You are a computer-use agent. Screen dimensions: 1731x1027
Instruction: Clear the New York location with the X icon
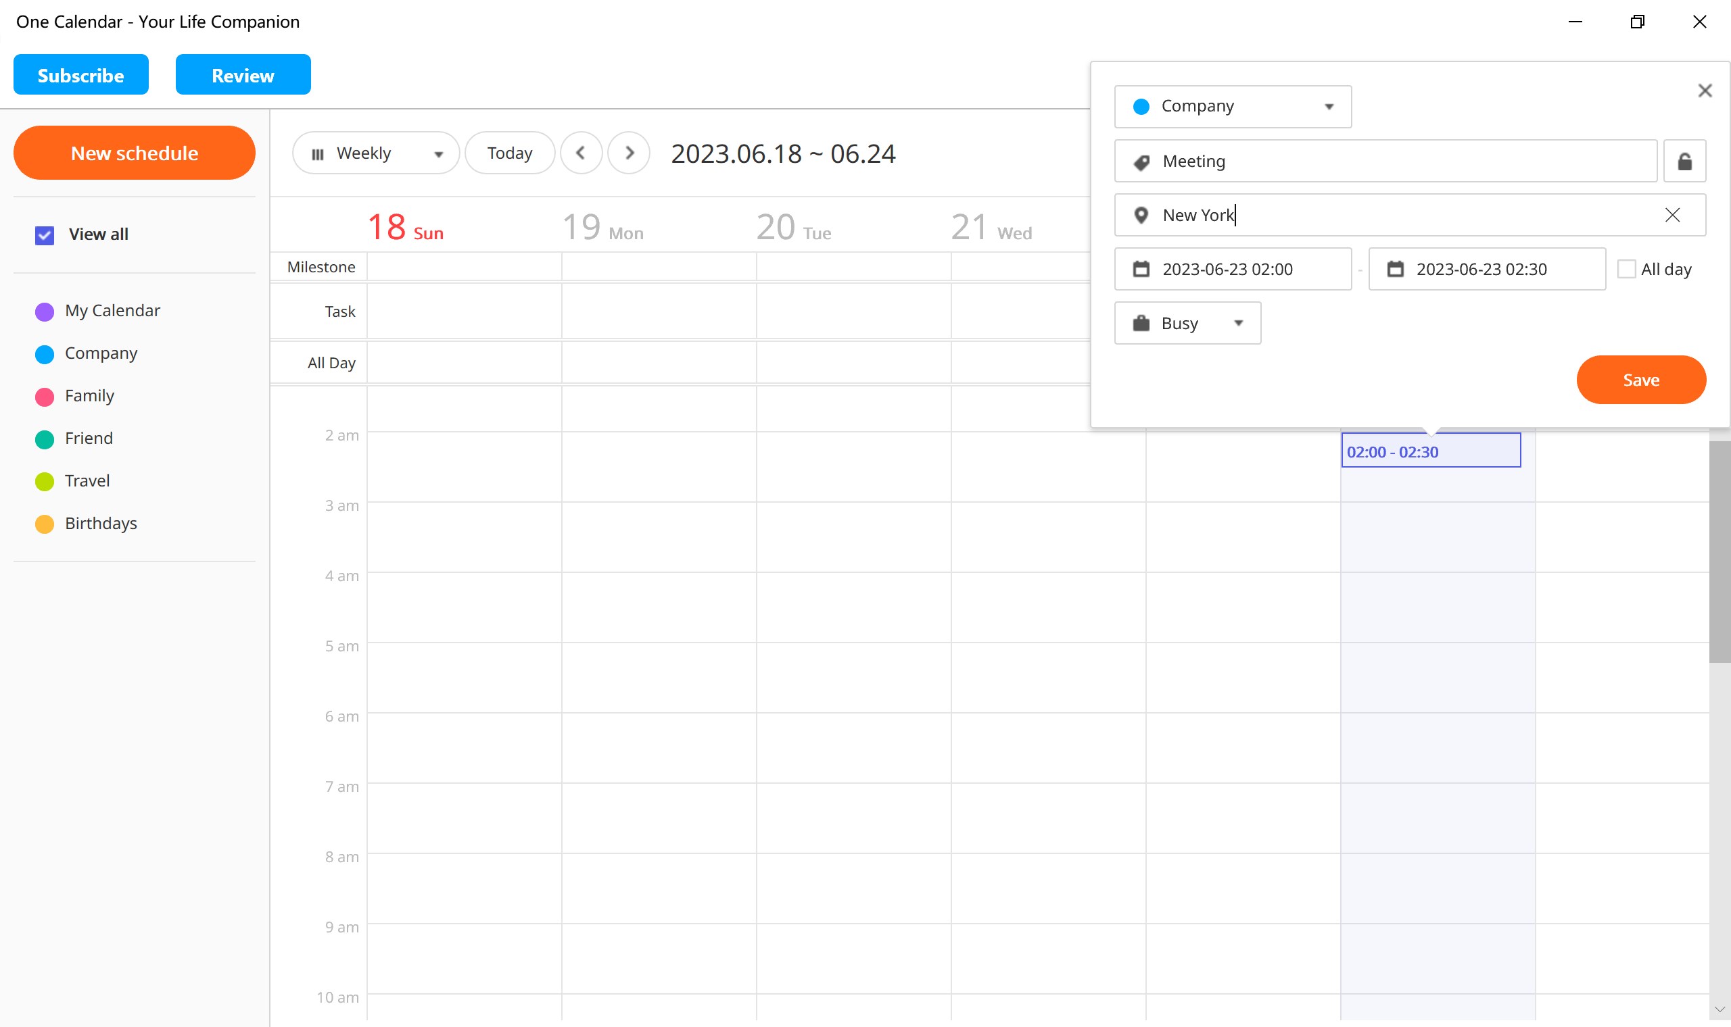coord(1673,215)
